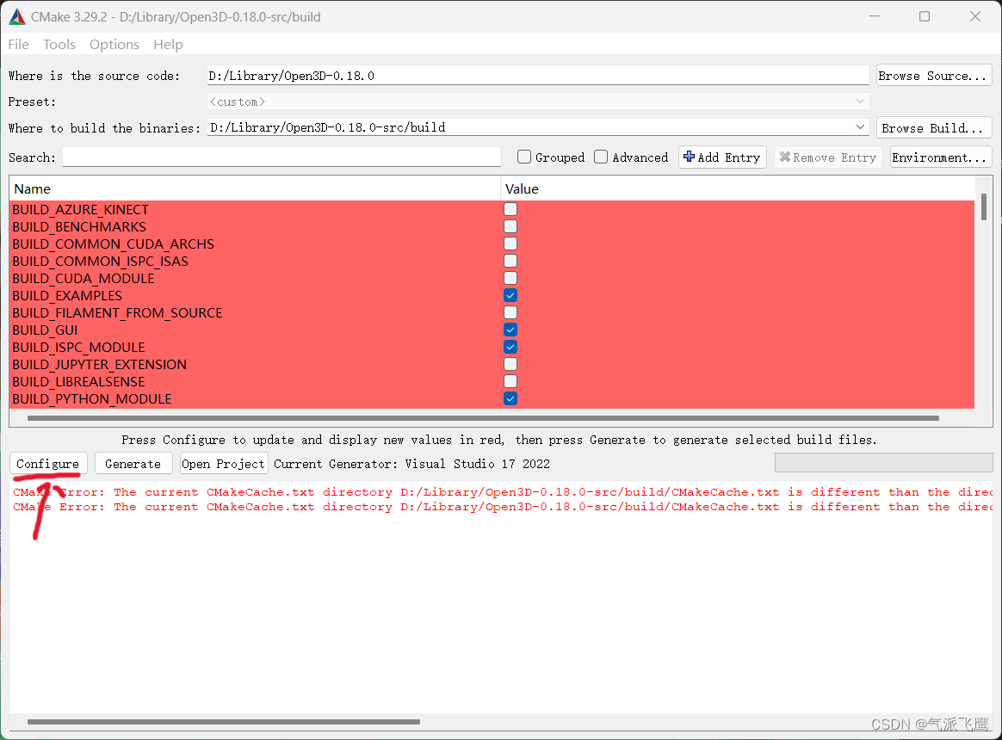Open the Options menu
1002x740 pixels.
(x=114, y=44)
